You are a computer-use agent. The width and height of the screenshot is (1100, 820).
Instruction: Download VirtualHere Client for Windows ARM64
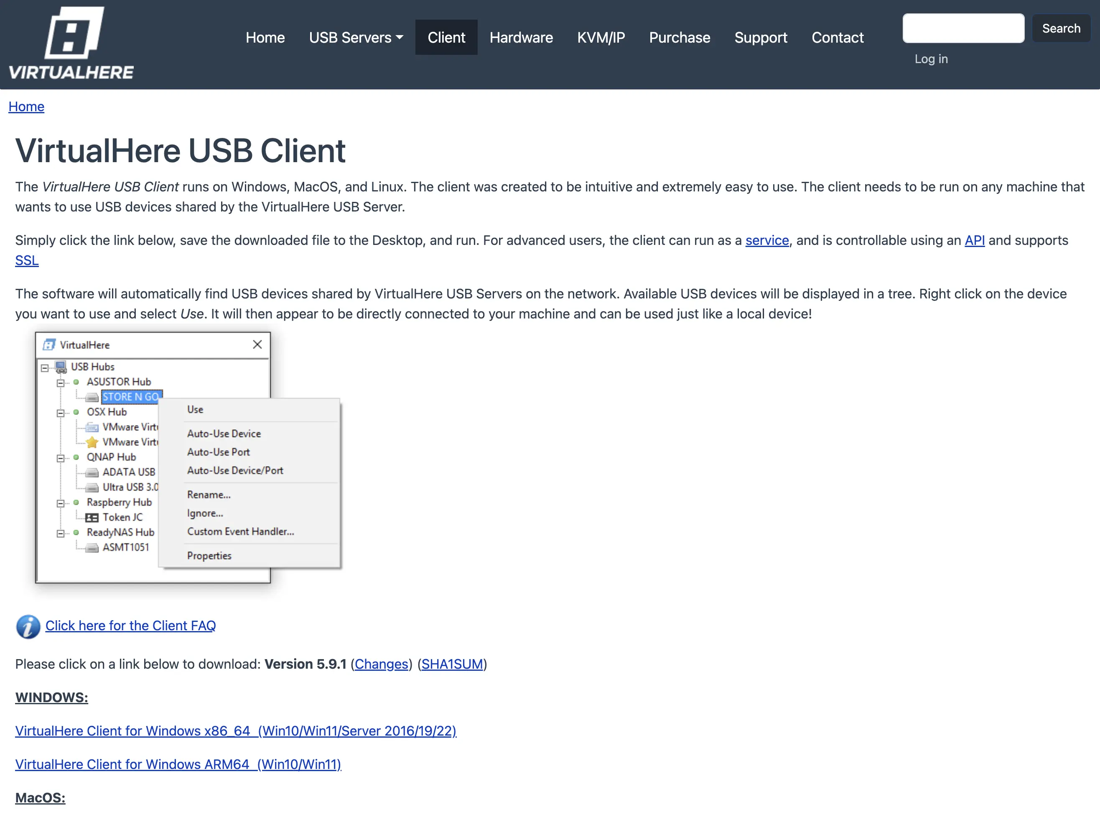click(178, 764)
